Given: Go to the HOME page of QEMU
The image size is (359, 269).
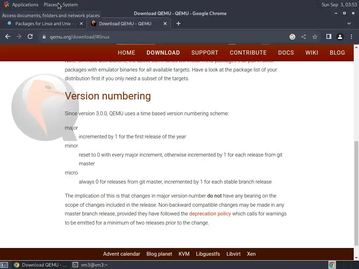Looking at the screenshot, I should [126, 53].
